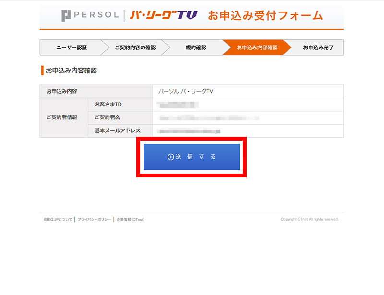Click the PERSOL logo icon

click(66, 15)
